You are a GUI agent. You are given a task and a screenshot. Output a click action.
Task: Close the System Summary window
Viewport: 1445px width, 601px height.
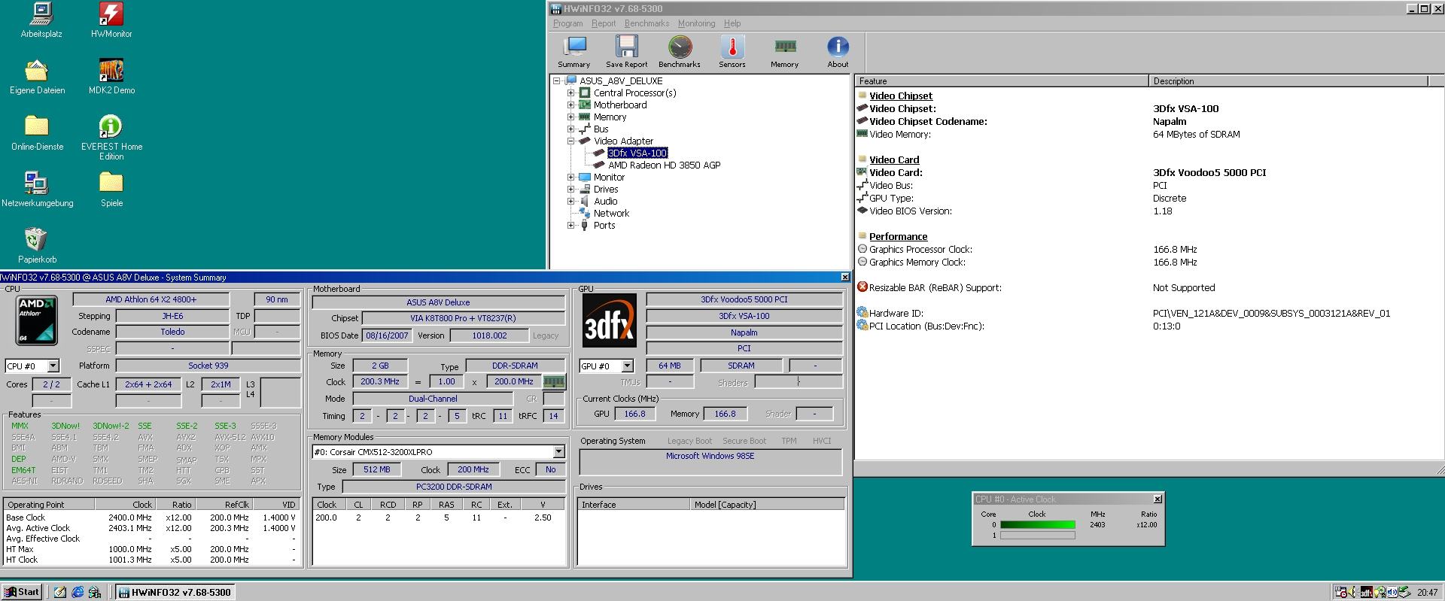(844, 278)
